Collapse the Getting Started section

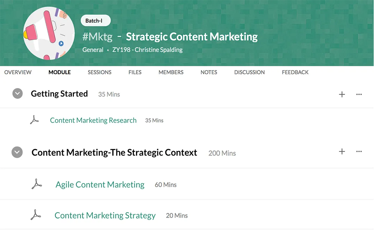tap(17, 94)
